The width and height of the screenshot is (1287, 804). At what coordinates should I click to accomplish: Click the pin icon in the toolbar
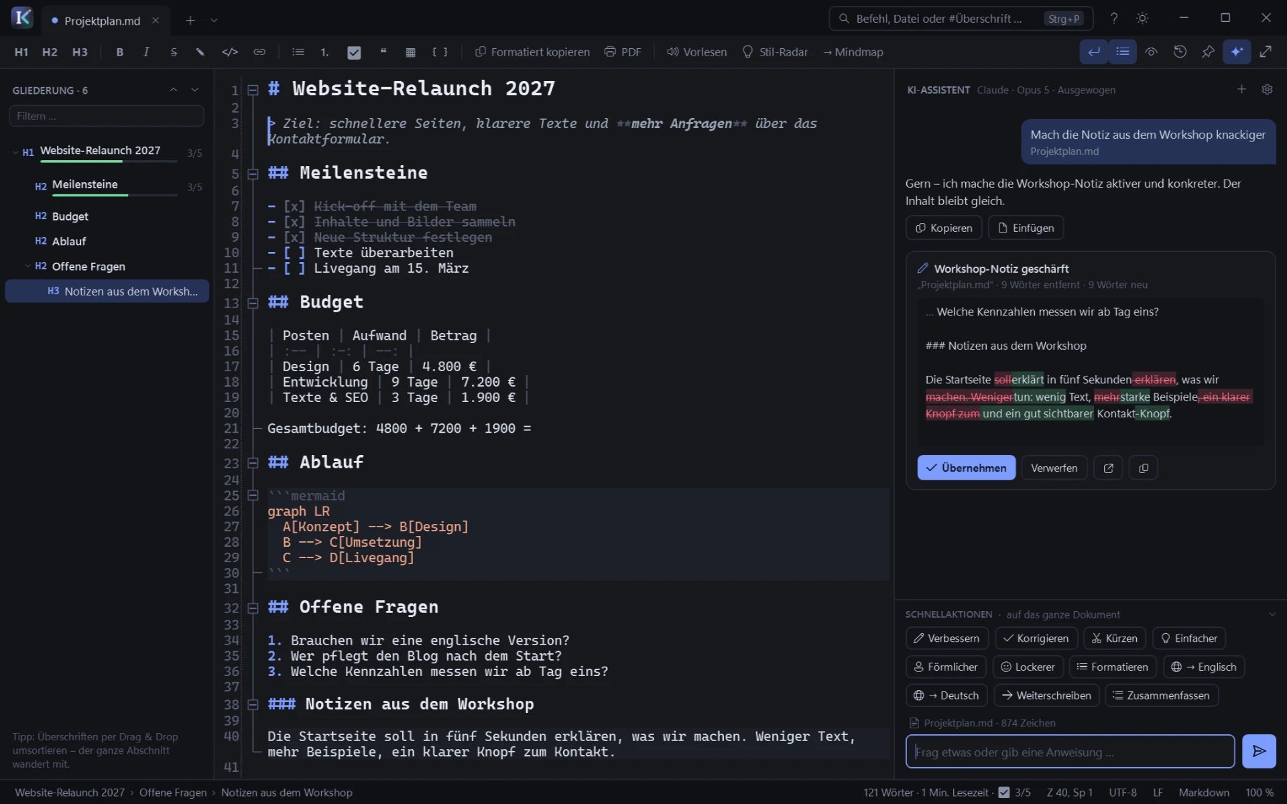[1208, 52]
